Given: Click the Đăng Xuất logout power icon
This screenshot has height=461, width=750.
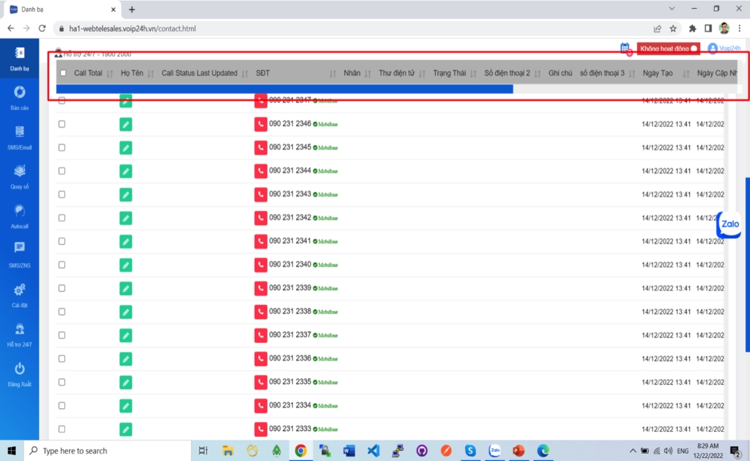Looking at the screenshot, I should 20,369.
